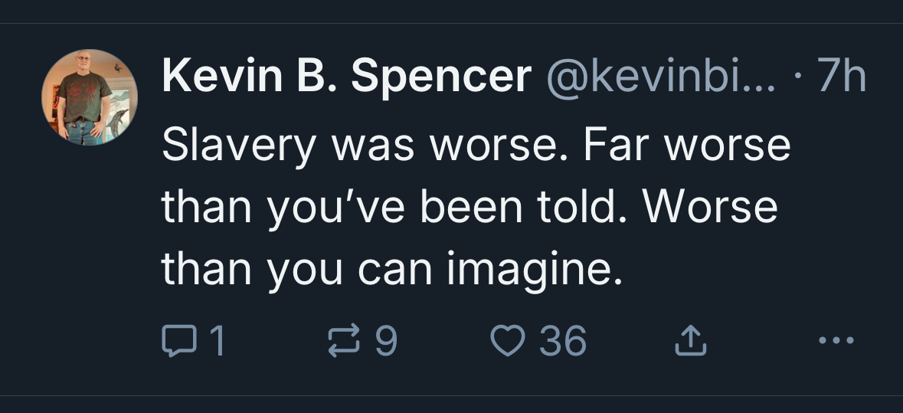Click the tweet line "than you can imagine."
The image size is (903, 413).
click(x=391, y=269)
